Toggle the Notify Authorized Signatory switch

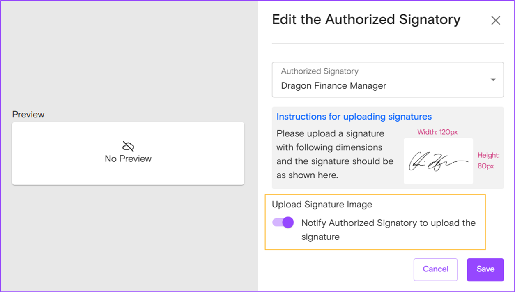tap(283, 223)
